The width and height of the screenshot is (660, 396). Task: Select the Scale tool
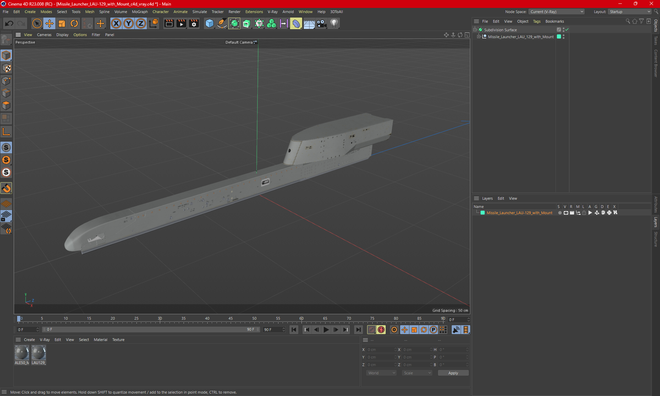tap(62, 23)
